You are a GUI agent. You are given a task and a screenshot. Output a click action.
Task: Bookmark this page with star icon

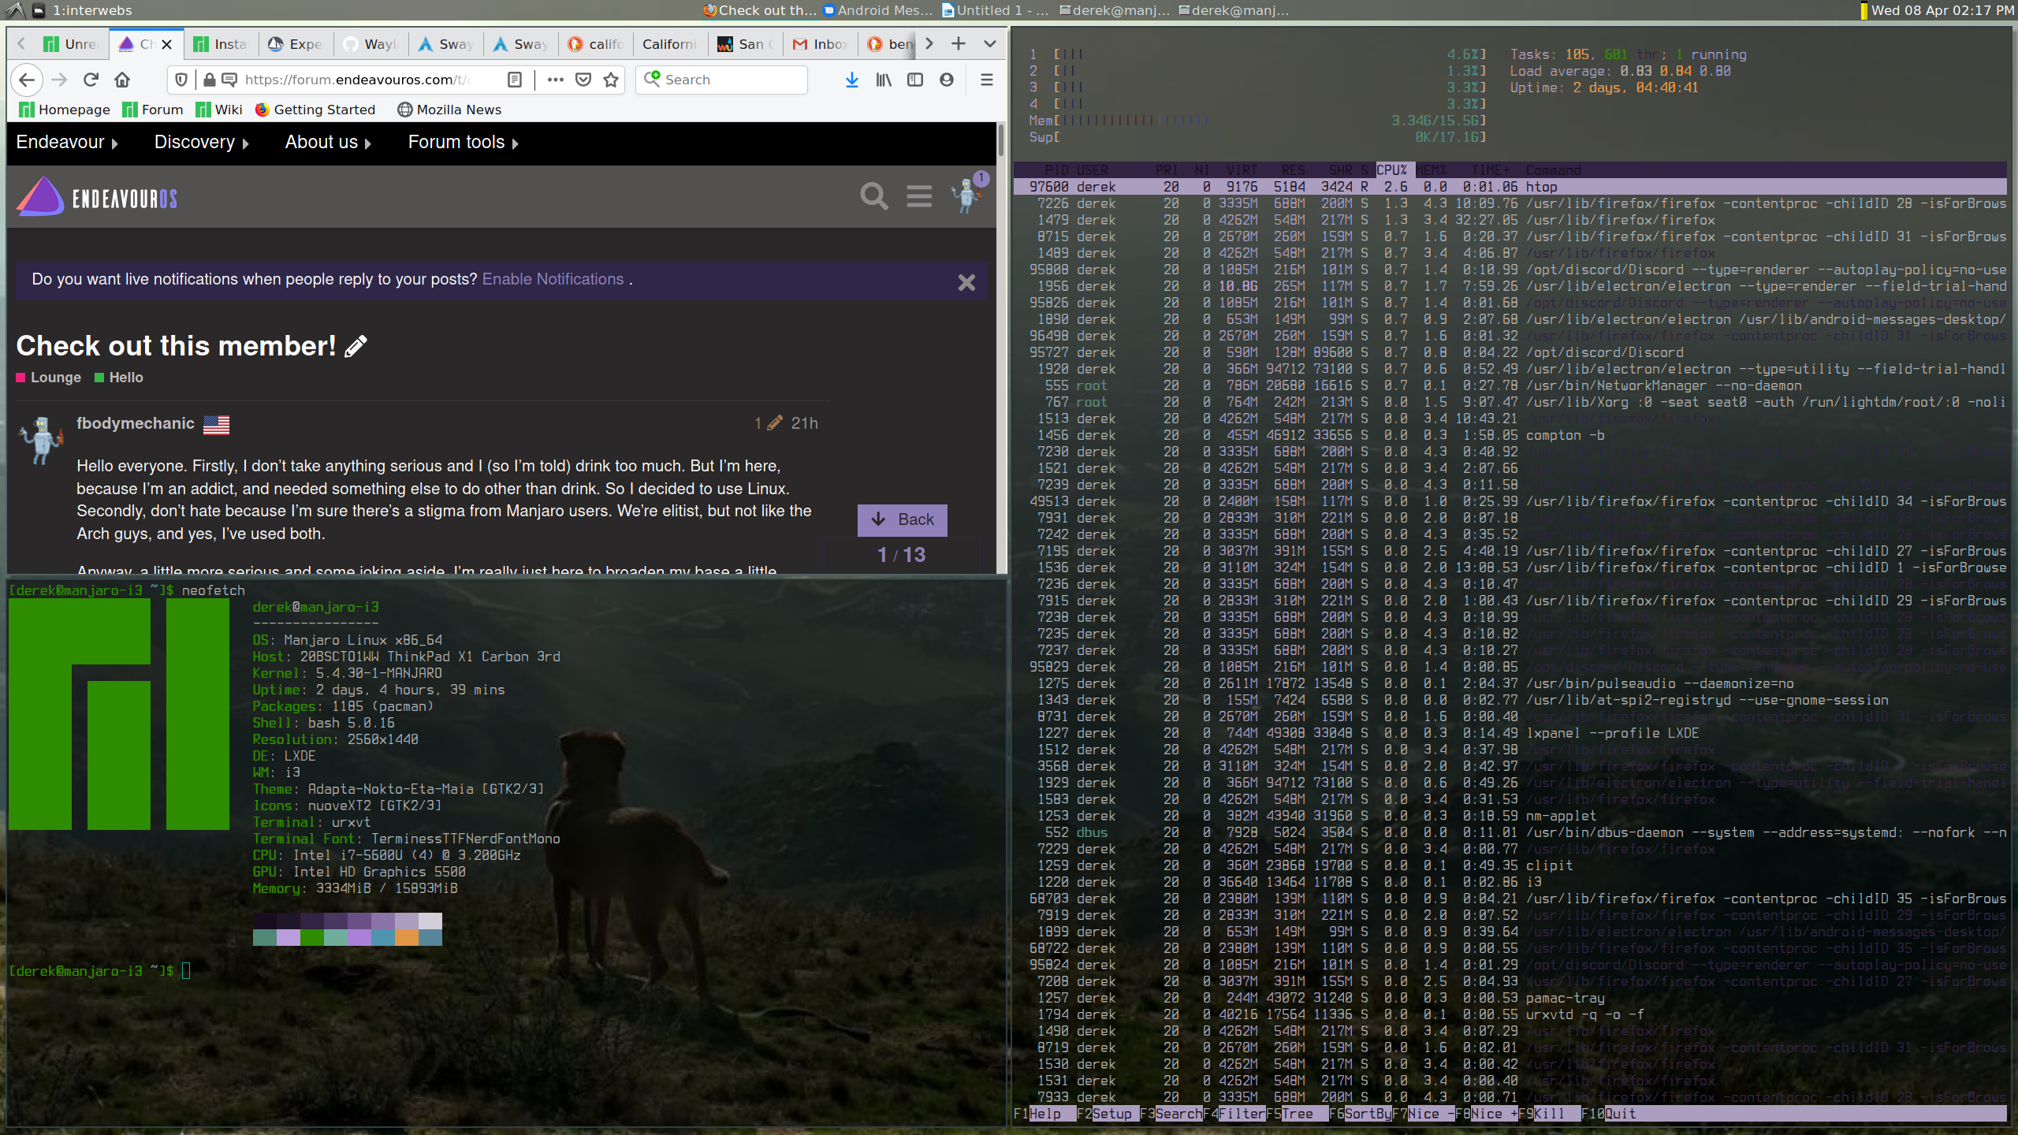(611, 80)
